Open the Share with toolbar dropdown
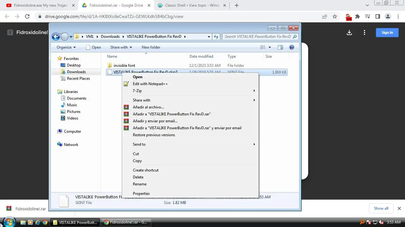Viewport: 405px width, 227px height. 121,47
